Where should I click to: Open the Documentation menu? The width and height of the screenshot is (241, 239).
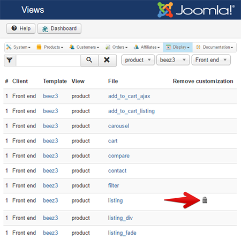215,47
